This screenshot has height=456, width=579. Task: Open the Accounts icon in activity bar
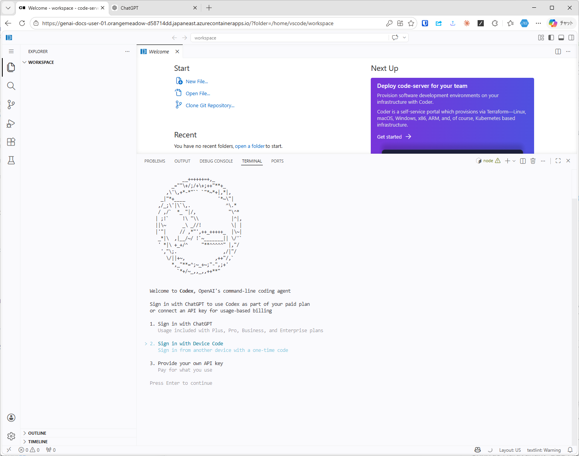click(11, 418)
